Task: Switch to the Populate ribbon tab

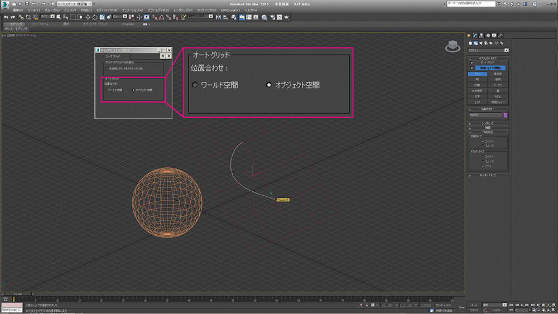Action: 128,24
